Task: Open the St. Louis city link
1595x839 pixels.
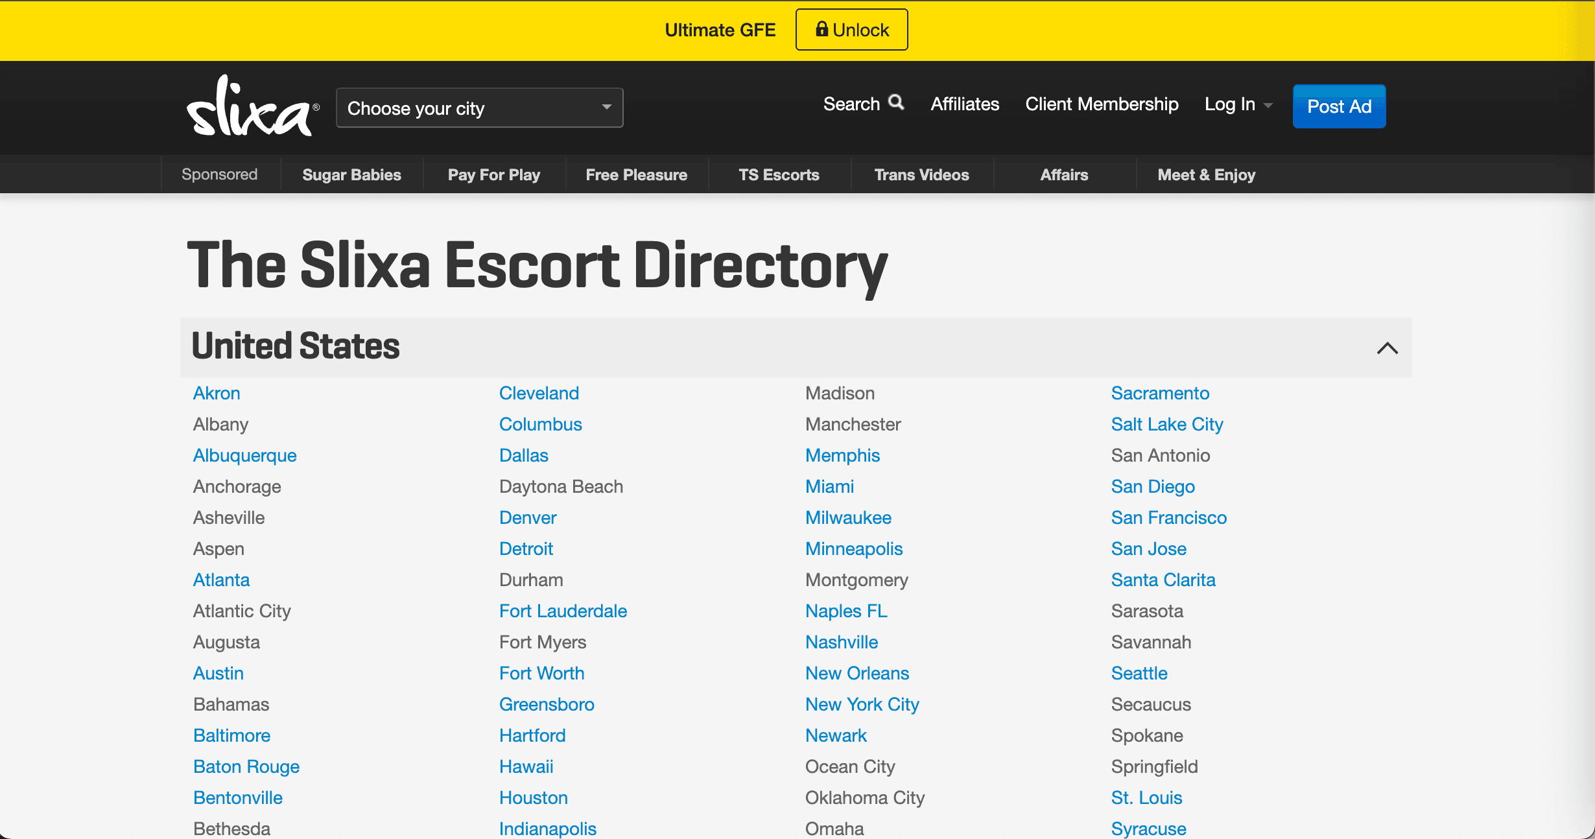Action: tap(1147, 798)
